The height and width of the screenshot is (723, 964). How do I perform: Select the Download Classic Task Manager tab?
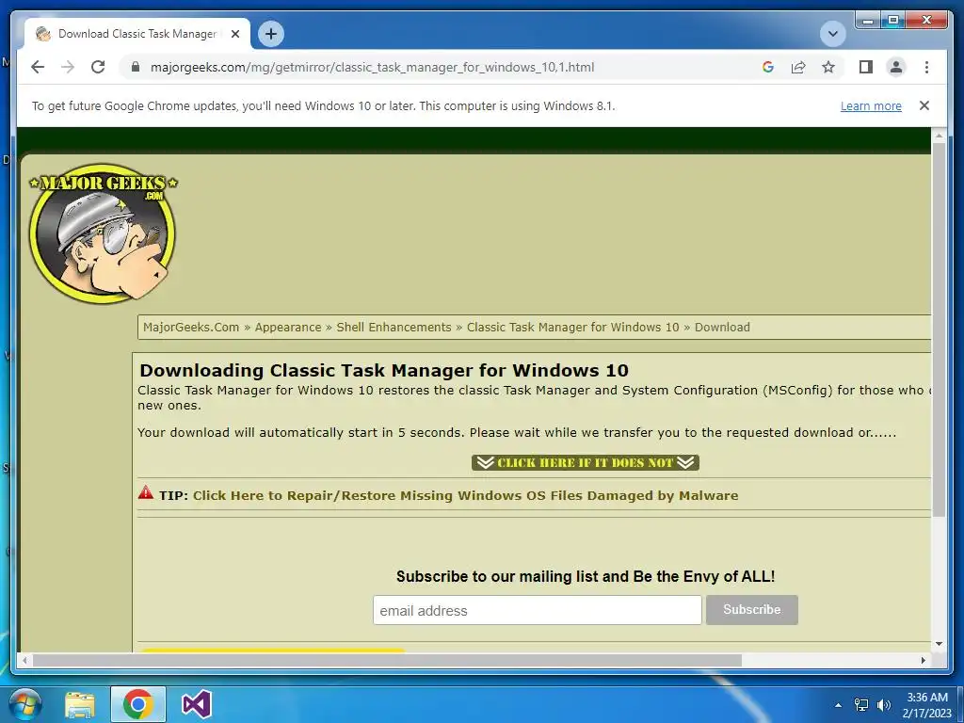[x=137, y=34]
